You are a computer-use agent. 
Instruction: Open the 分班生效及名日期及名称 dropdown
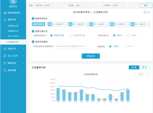tap(71, 46)
